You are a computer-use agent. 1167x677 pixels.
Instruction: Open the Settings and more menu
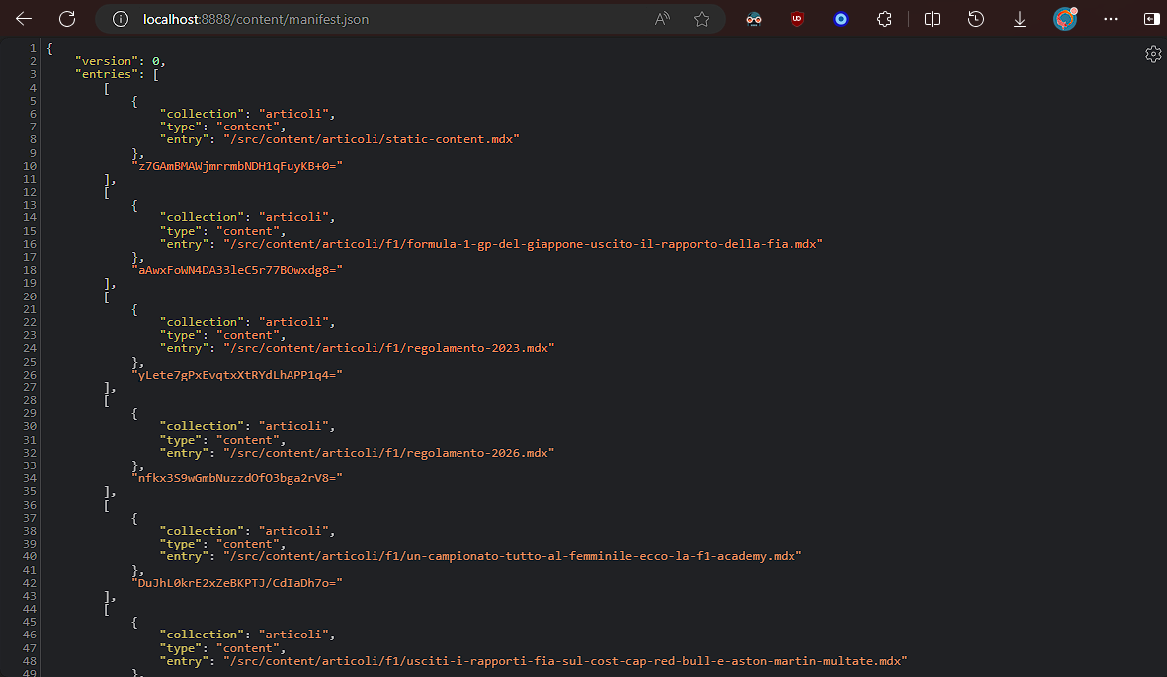[x=1111, y=19]
